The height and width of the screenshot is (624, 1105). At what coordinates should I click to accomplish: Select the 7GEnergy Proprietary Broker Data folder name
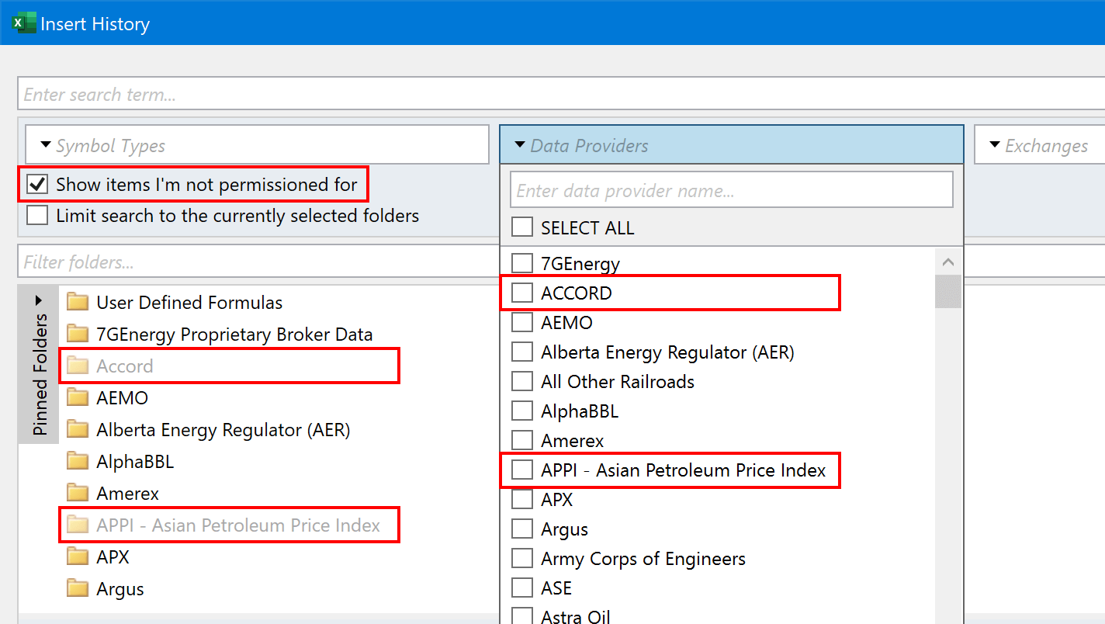234,335
